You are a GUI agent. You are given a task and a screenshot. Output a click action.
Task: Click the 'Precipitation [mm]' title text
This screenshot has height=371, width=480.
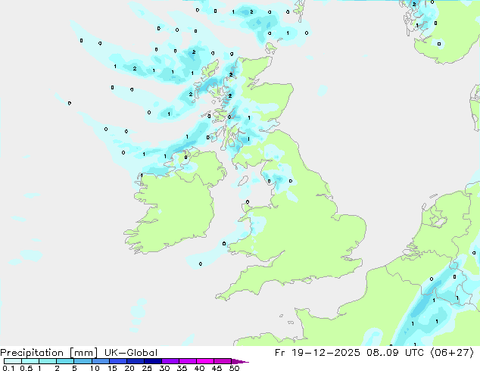[49, 353]
